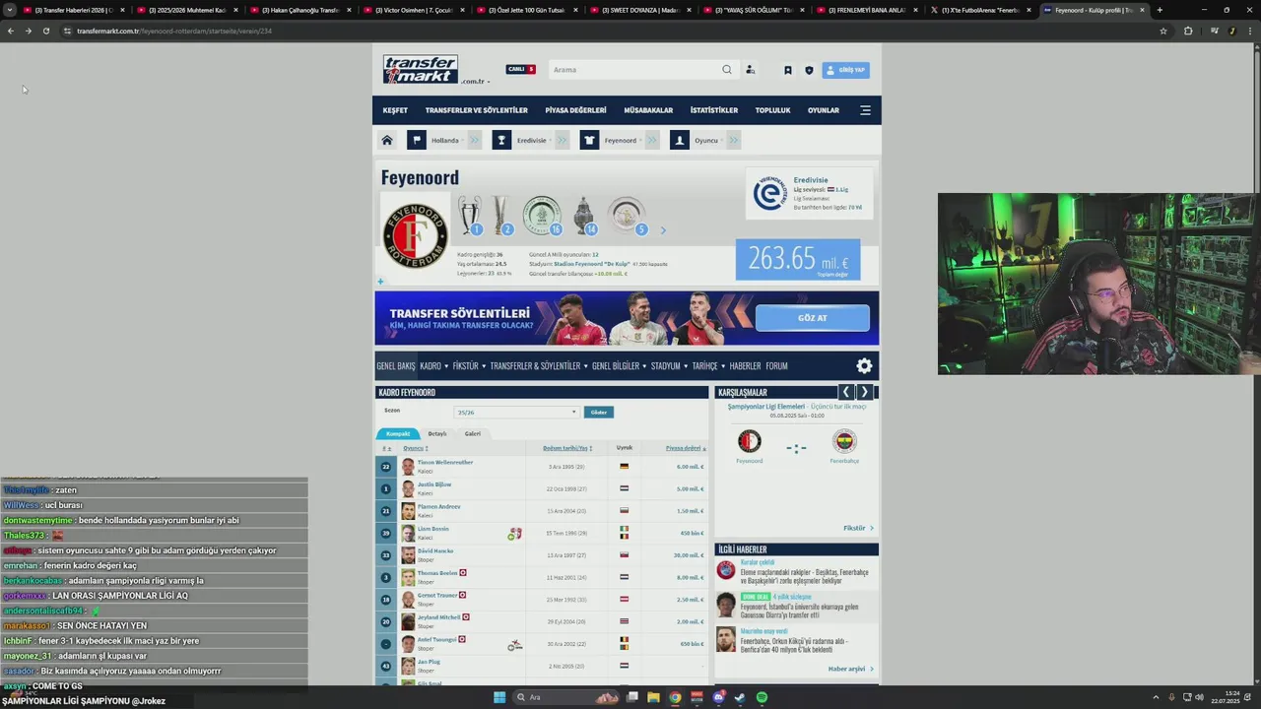The image size is (1261, 709).
Task: Open PİYASA DEĞERLERİ main menu
Action: [x=575, y=110]
